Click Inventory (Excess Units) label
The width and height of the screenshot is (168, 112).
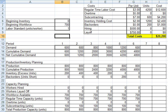(x=21, y=73)
